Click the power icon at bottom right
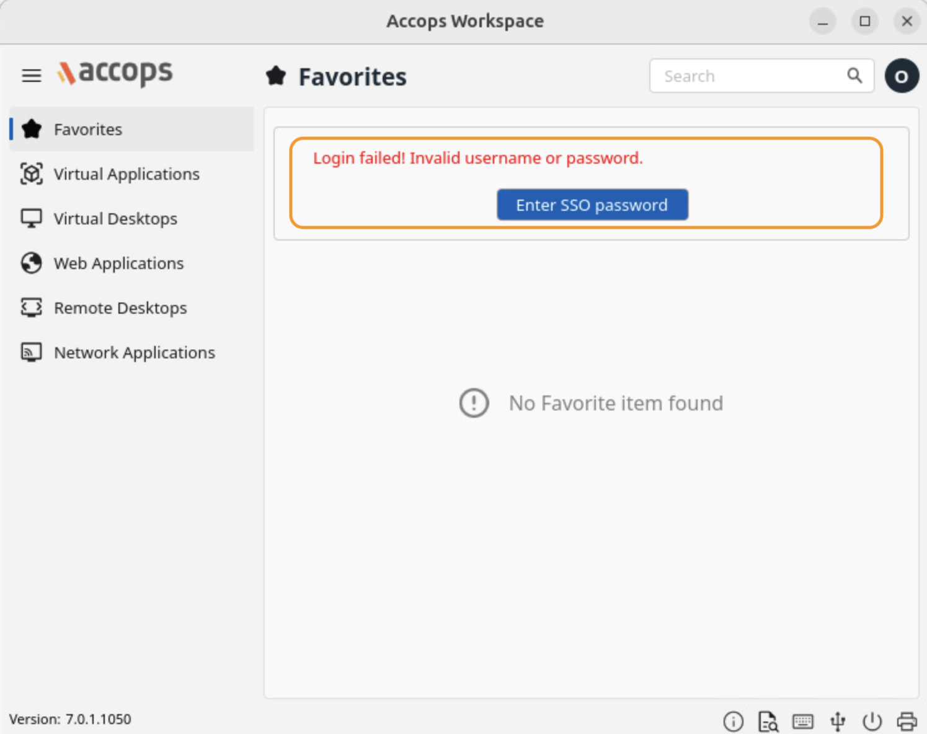This screenshot has height=734, width=927. coord(872,721)
